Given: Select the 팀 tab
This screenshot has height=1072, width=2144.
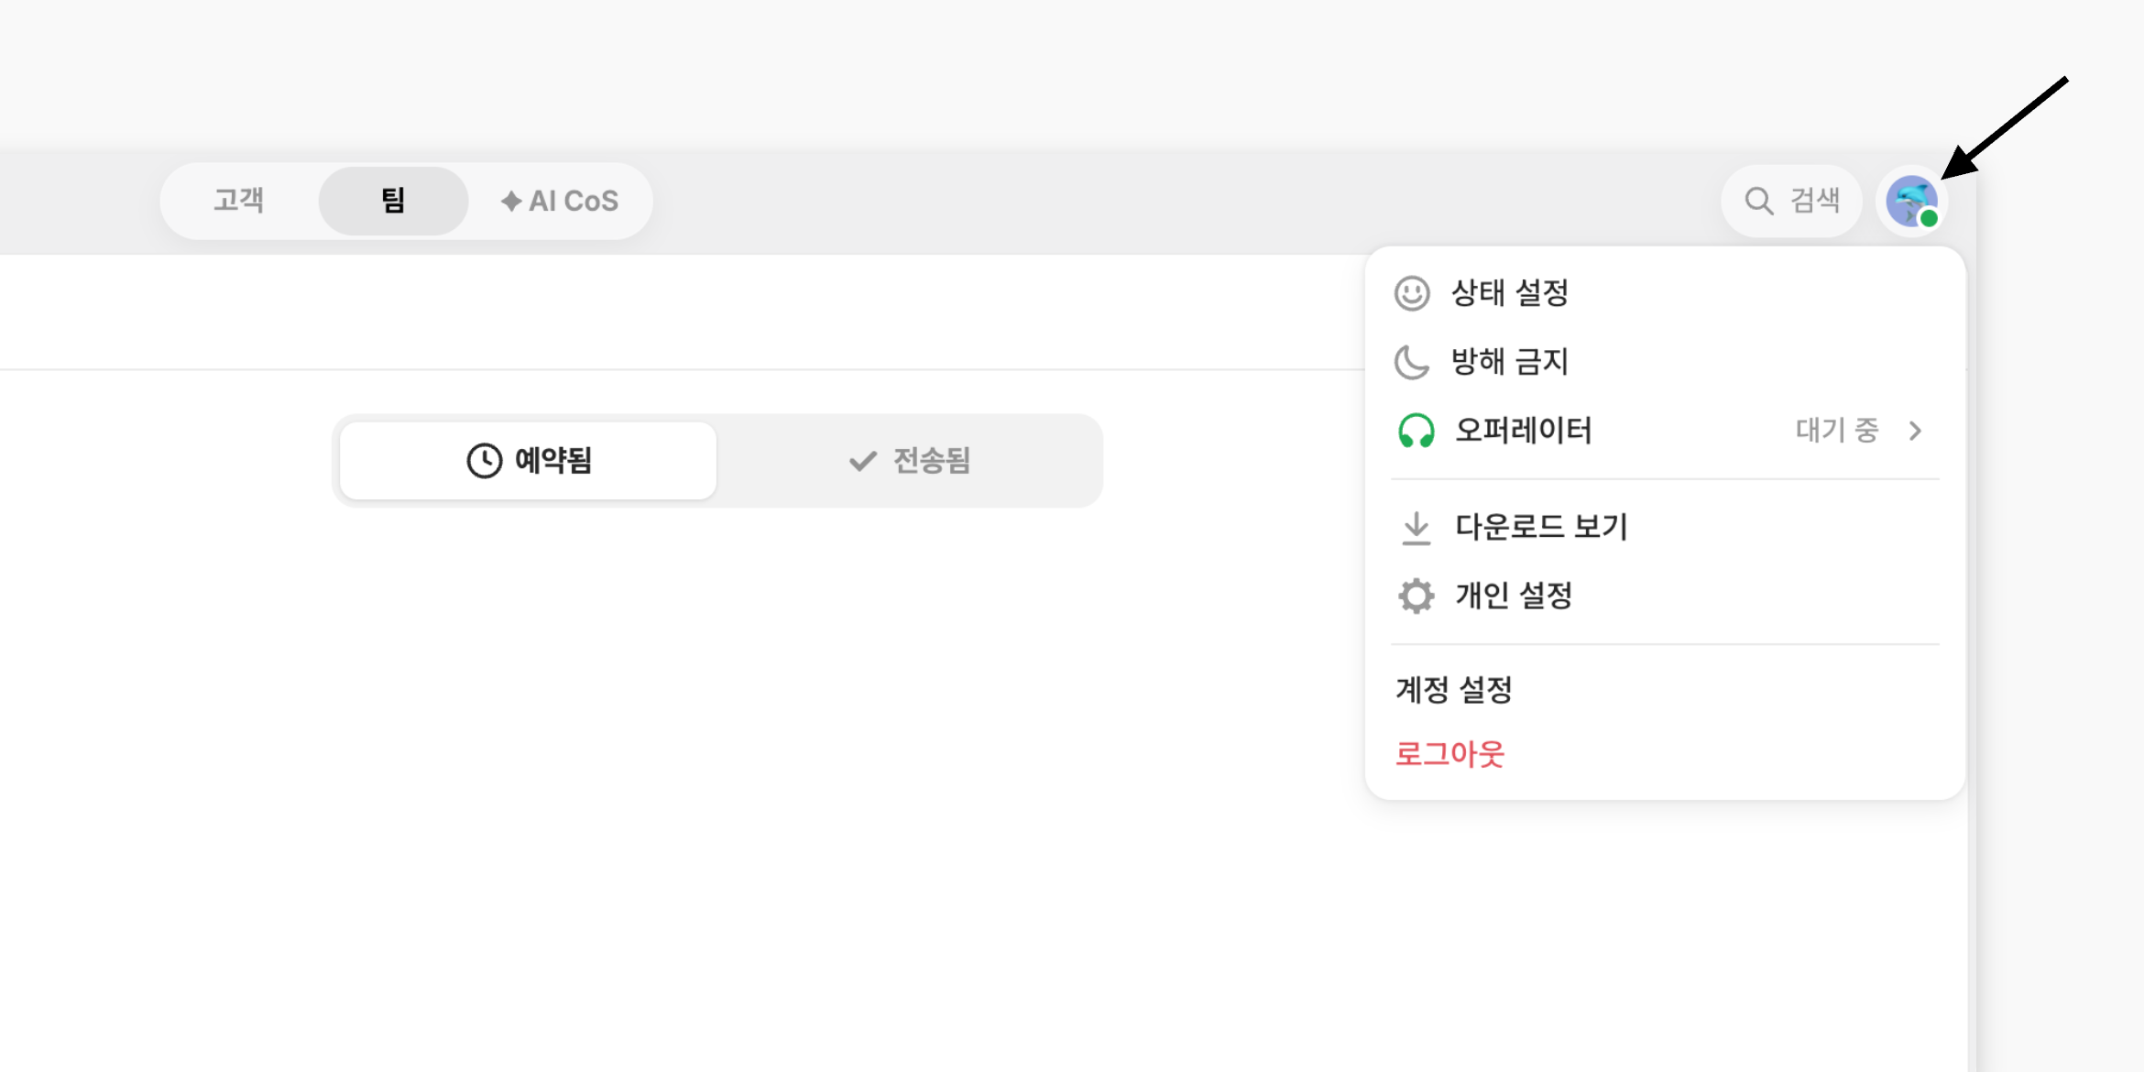Looking at the screenshot, I should tap(393, 201).
